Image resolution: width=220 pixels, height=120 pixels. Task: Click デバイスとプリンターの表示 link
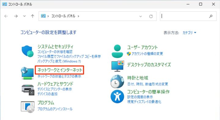tap(55, 89)
